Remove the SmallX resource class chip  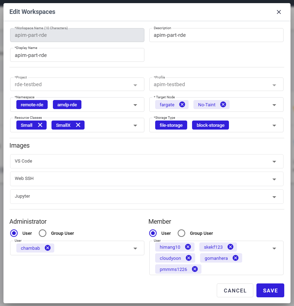click(x=78, y=125)
